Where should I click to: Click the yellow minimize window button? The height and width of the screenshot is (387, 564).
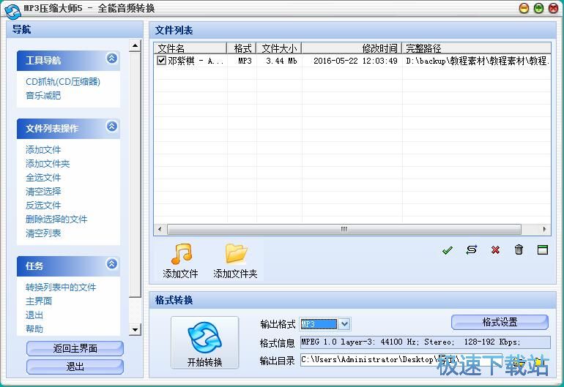coord(524,8)
